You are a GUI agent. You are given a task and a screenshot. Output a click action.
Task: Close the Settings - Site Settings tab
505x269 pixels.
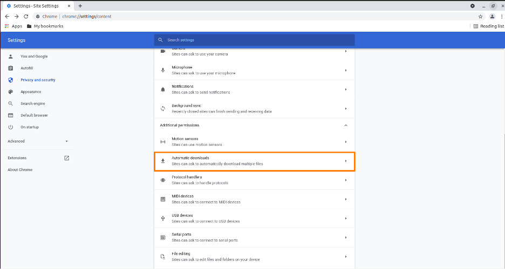pos(69,6)
